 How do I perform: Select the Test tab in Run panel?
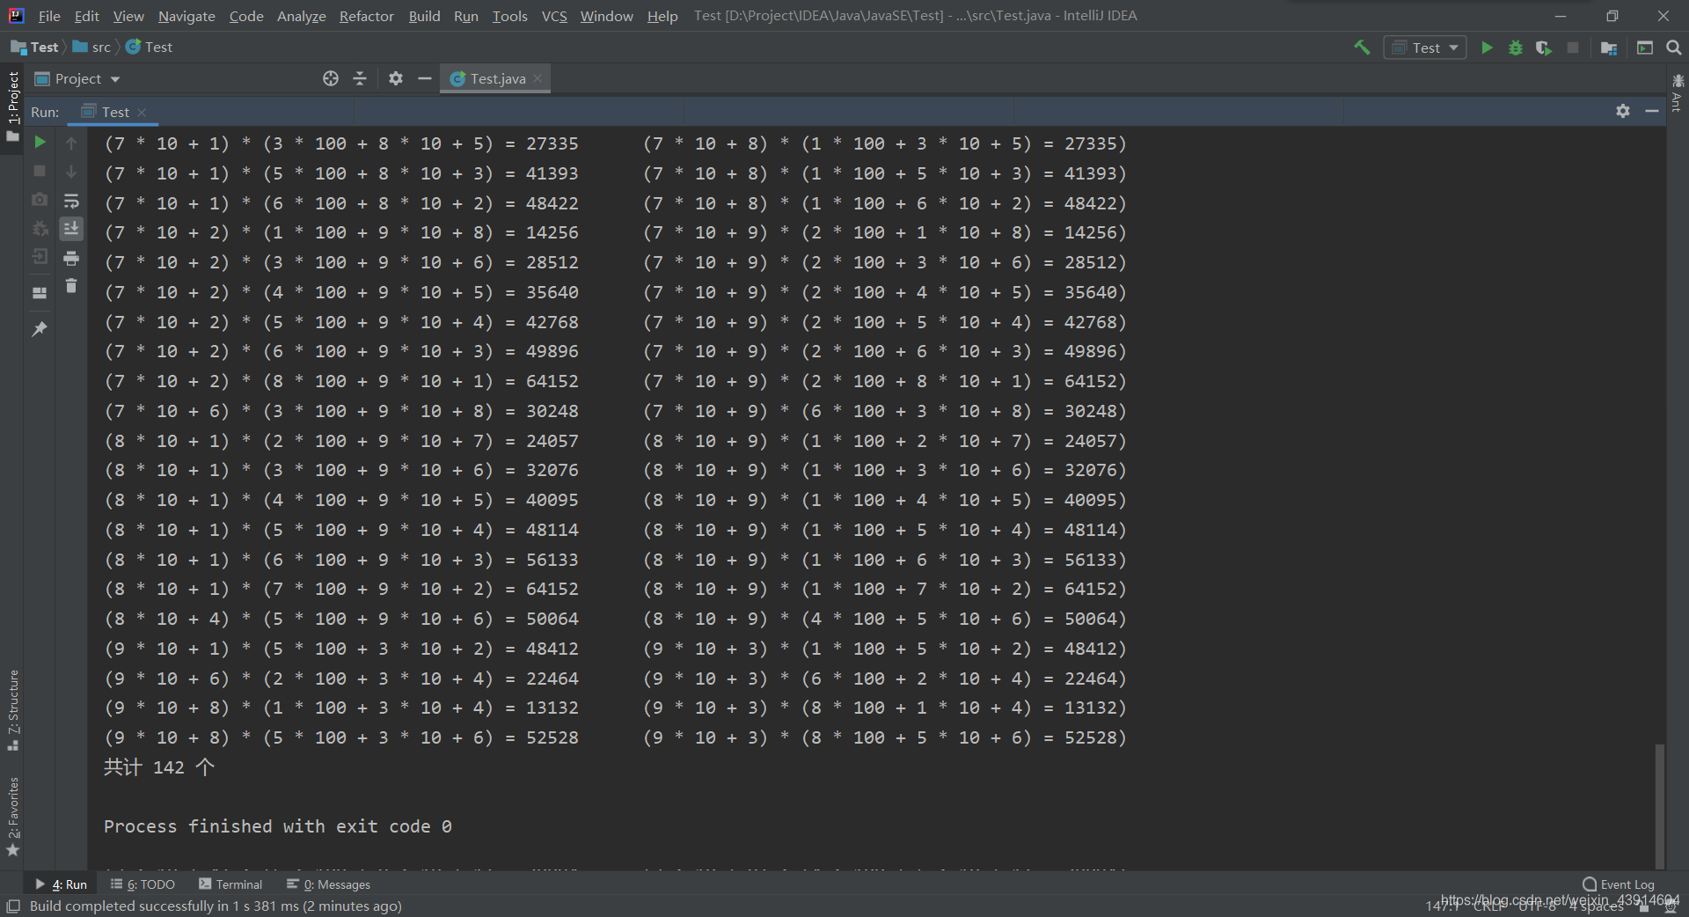114,112
